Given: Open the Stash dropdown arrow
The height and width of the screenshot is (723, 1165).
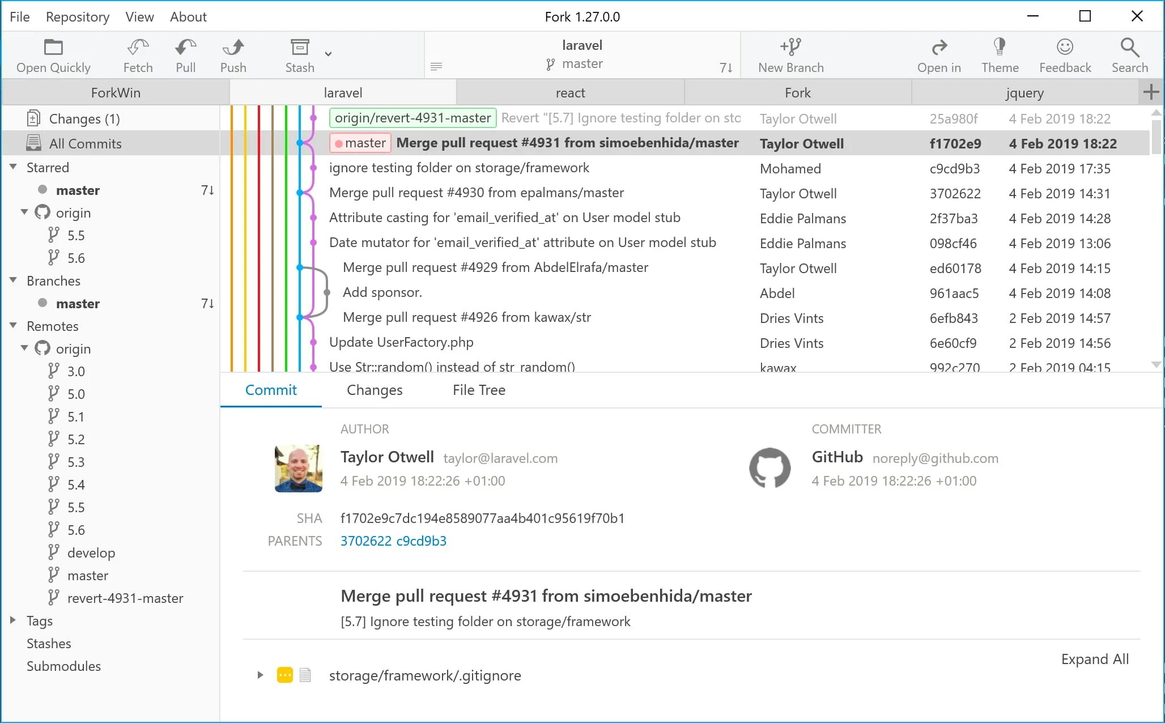Looking at the screenshot, I should pos(328,54).
